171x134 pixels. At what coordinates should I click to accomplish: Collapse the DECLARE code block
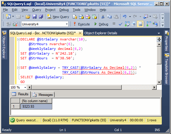pos(18,39)
